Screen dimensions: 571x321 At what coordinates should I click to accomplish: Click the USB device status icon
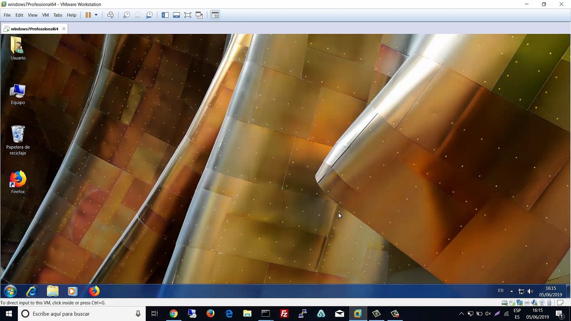tap(550, 303)
